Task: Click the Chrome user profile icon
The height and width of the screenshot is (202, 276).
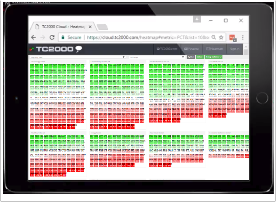Action: coord(197,19)
